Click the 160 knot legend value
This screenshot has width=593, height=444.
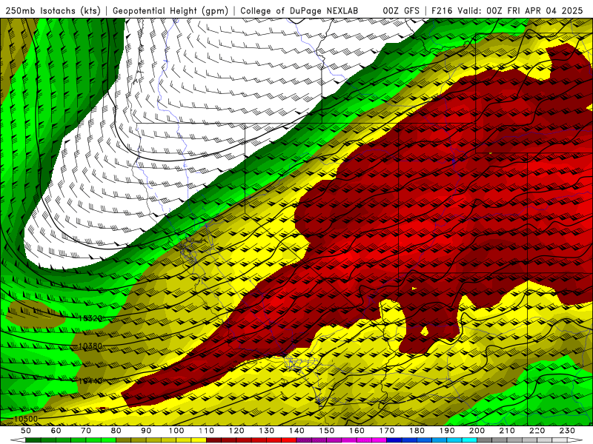pos(357,431)
